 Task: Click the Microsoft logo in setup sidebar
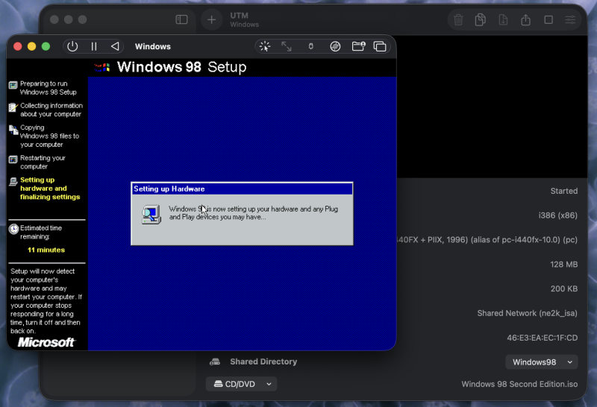point(46,342)
